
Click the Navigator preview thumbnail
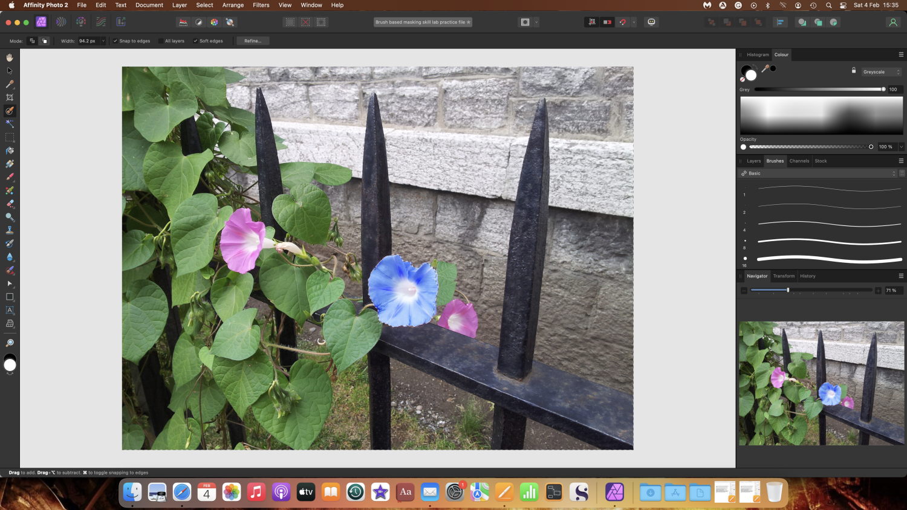(821, 382)
